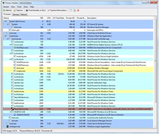
Task: Click the scrollbar up arrow
Action: pyautogui.click(x=155, y=18)
